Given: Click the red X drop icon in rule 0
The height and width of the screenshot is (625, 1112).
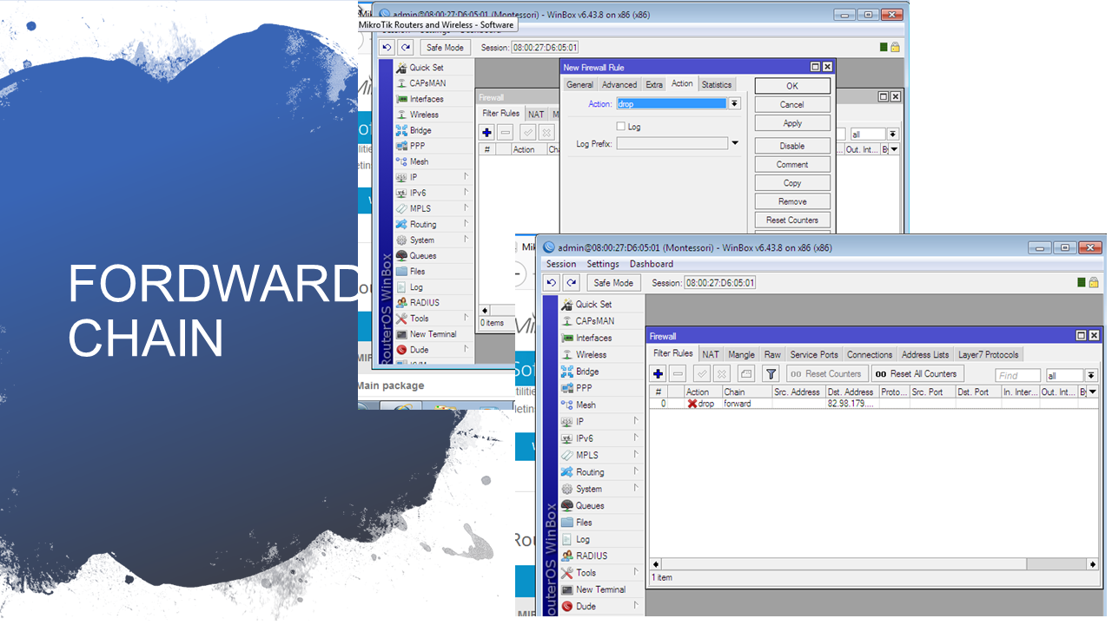Looking at the screenshot, I should point(692,404).
